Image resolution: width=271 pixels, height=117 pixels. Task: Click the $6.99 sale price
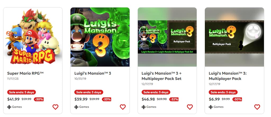tap(214, 99)
